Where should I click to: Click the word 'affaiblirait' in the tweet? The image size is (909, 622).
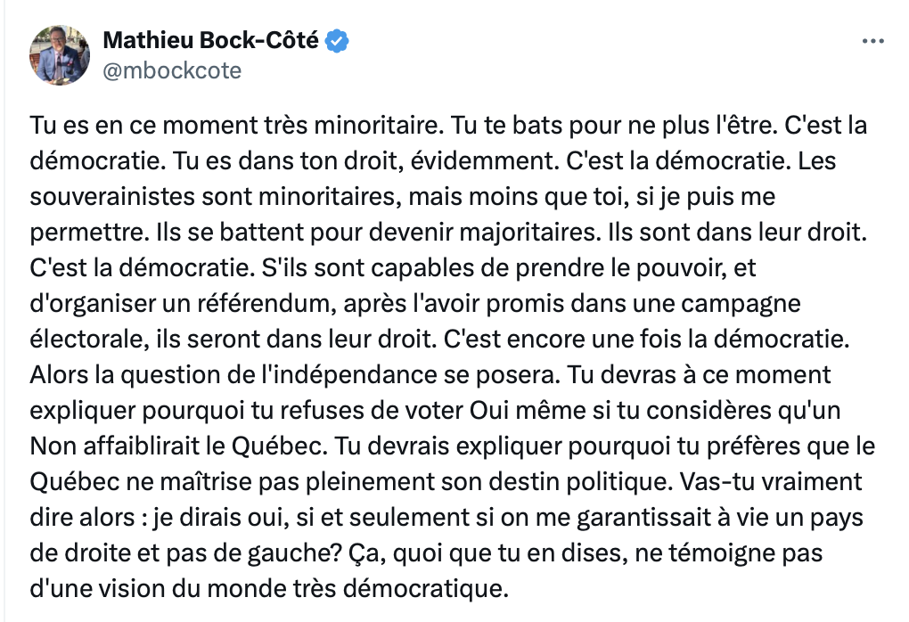tap(142, 446)
